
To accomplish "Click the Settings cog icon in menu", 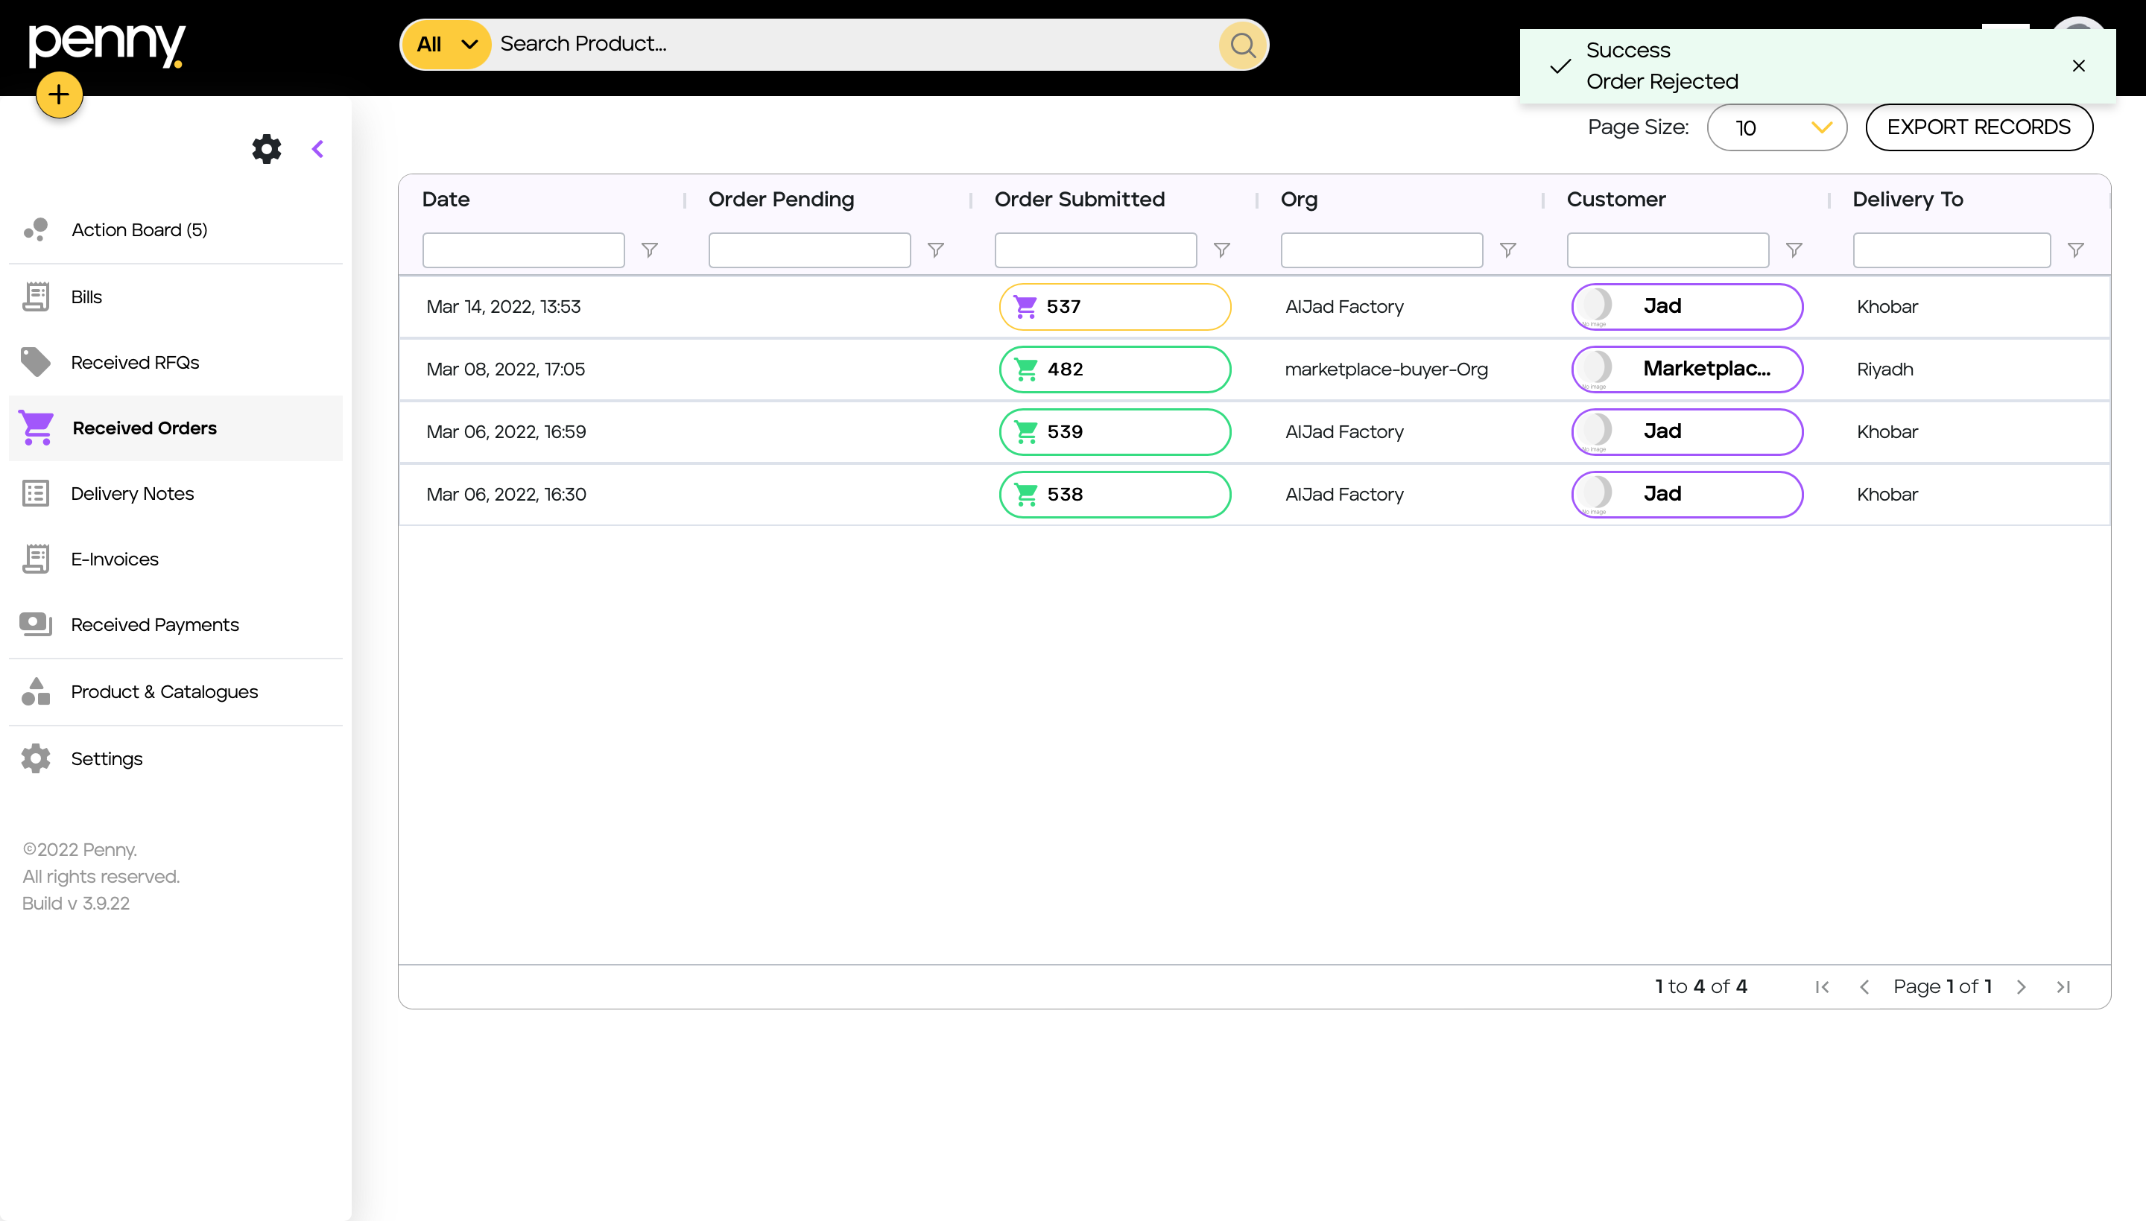I will tap(36, 759).
